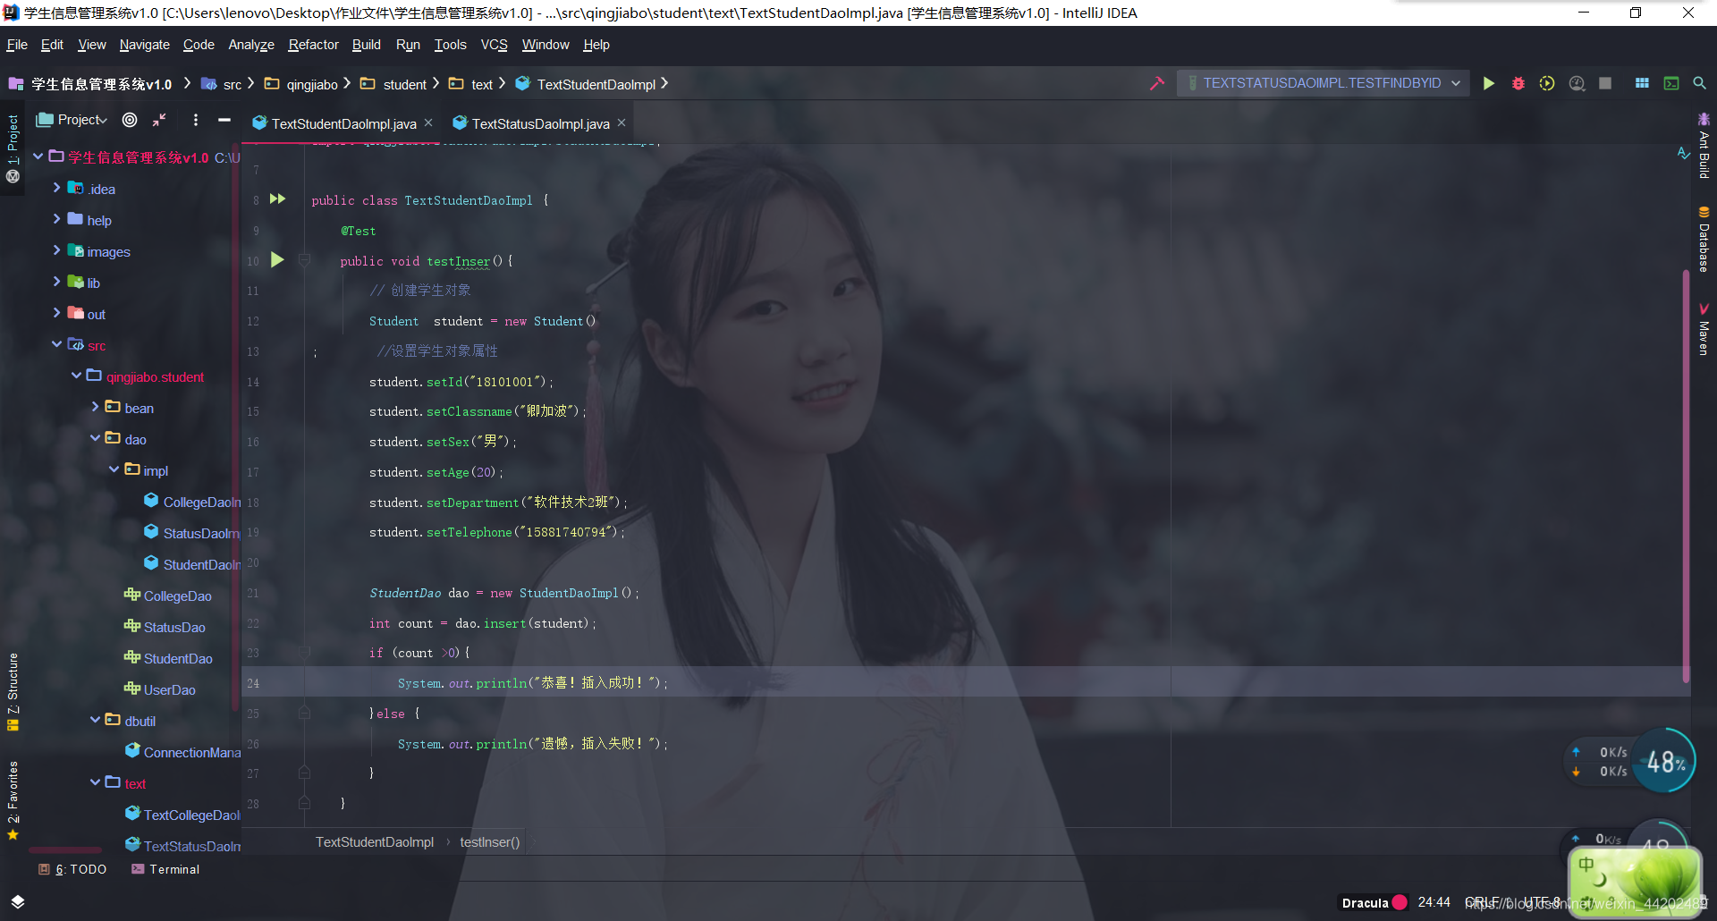Expand the images folder
Screen dimensions: 1717x921
point(56,250)
